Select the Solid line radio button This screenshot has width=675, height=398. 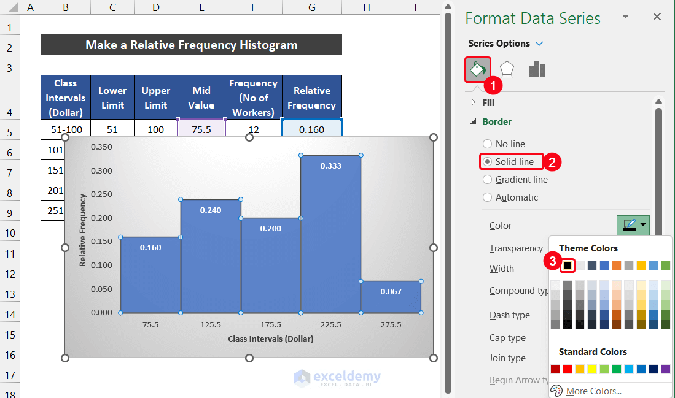click(487, 161)
